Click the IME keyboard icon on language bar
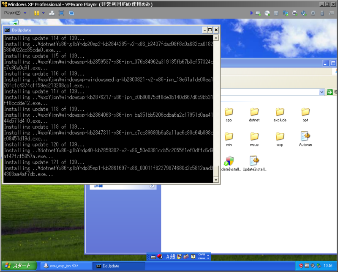The width and height of the screenshot is (338, 272). (153, 257)
